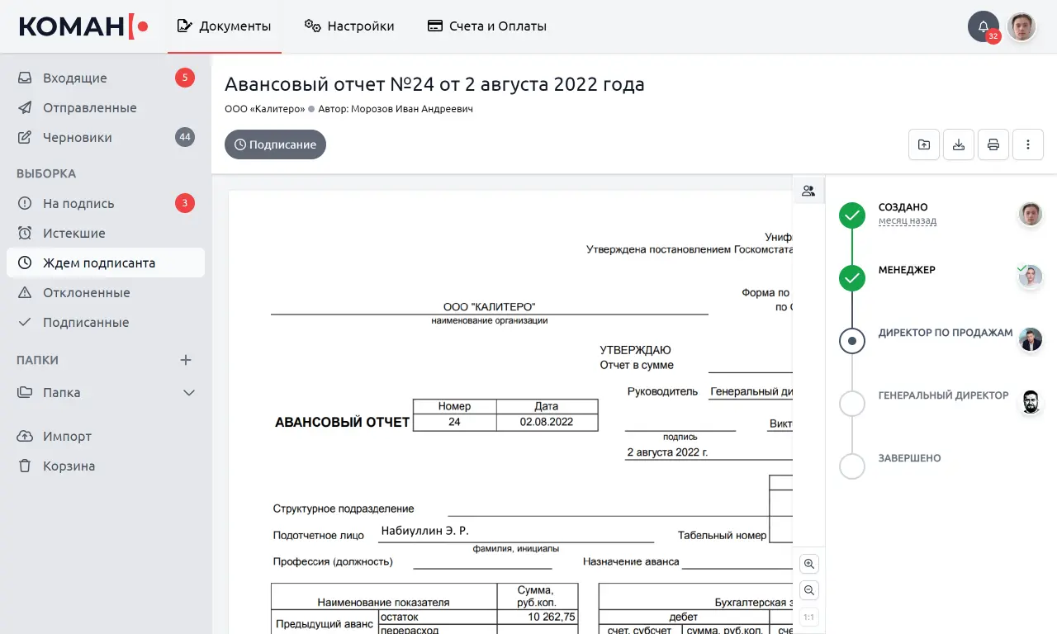Click the Менеджер signer avatar
1057x634 pixels.
(1030, 277)
